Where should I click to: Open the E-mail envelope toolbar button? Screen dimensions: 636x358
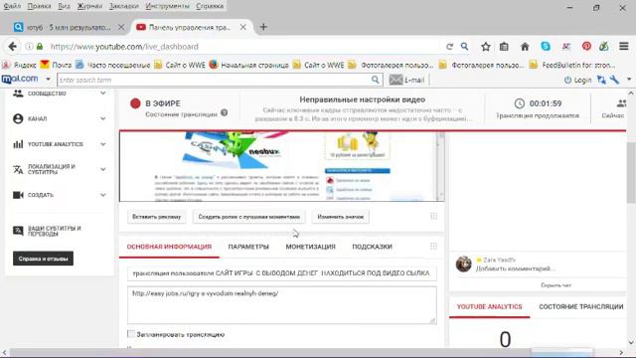coord(406,80)
